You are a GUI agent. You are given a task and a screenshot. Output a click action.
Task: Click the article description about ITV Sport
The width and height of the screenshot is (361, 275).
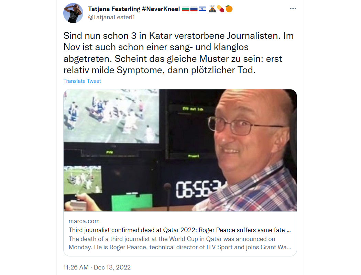(180, 243)
